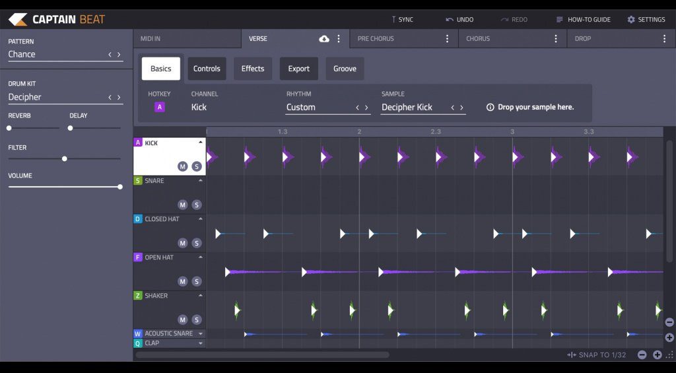Collapse the Snare channel row
This screenshot has width=676, height=373.
click(x=201, y=181)
